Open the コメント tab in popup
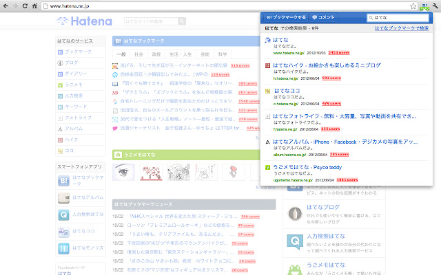441x275 pixels. pos(323,17)
